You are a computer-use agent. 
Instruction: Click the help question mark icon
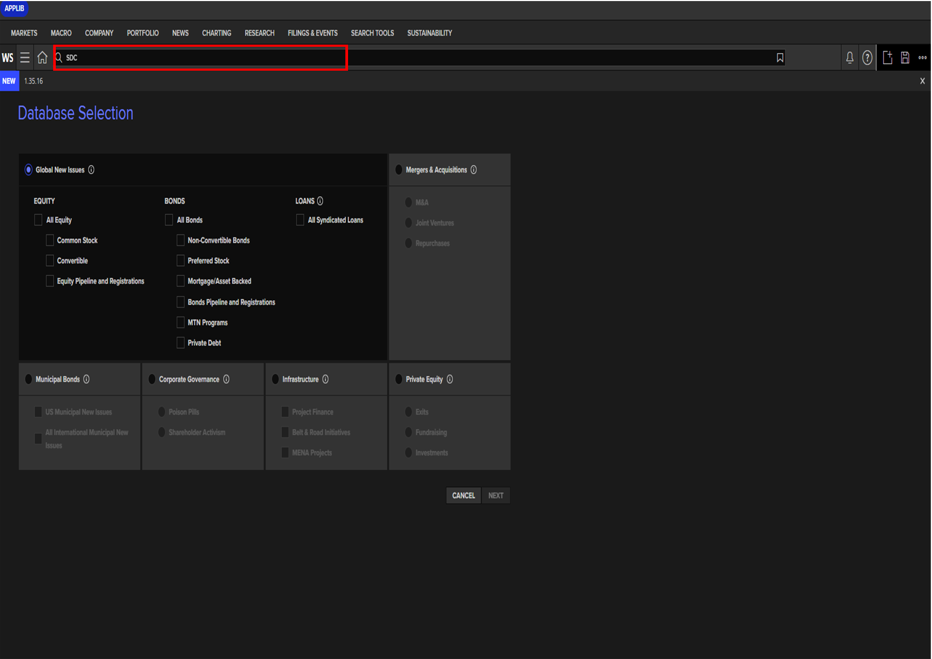click(867, 57)
